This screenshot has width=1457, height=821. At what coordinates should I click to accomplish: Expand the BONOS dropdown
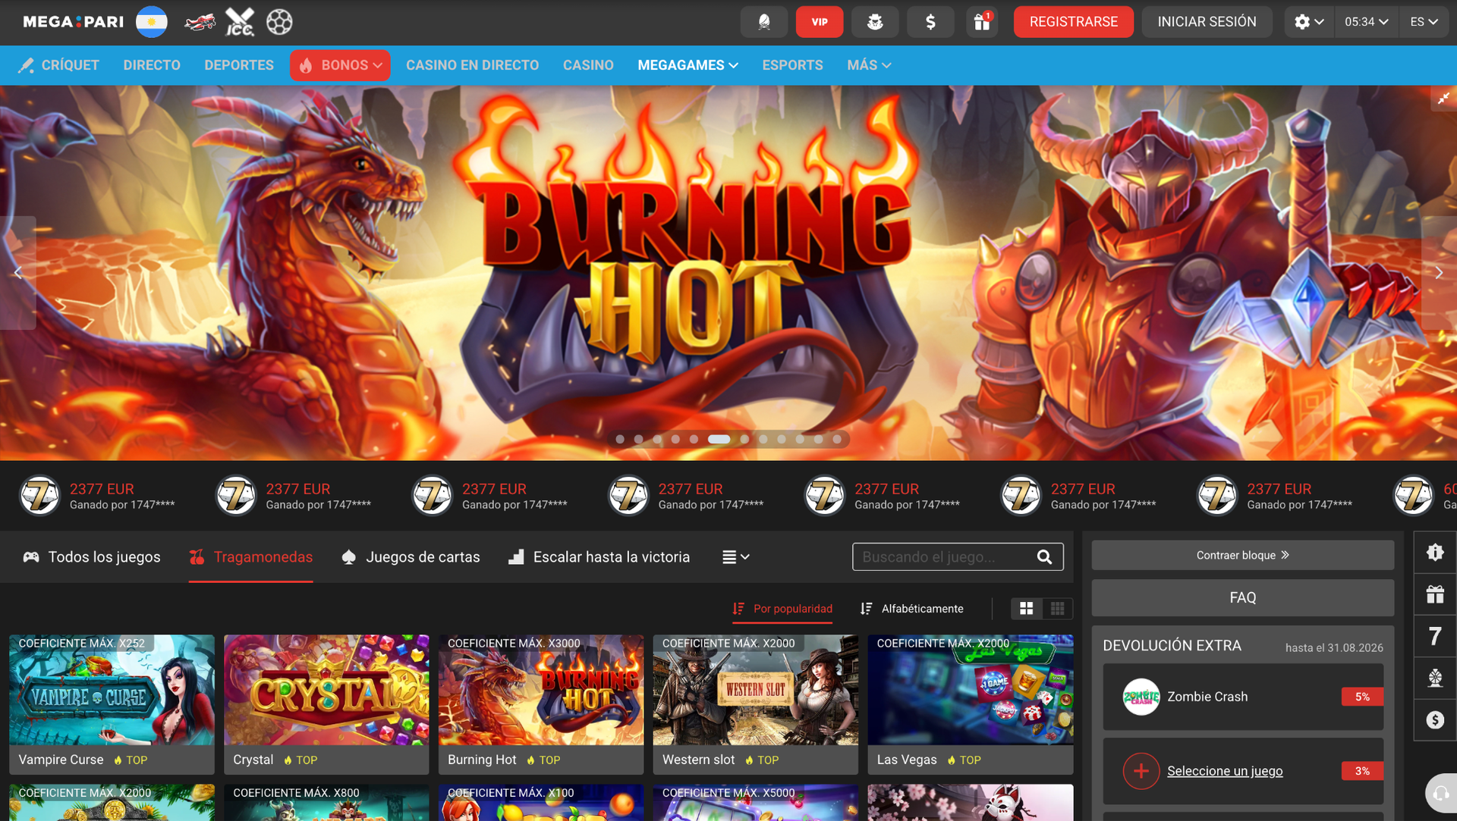(x=340, y=65)
